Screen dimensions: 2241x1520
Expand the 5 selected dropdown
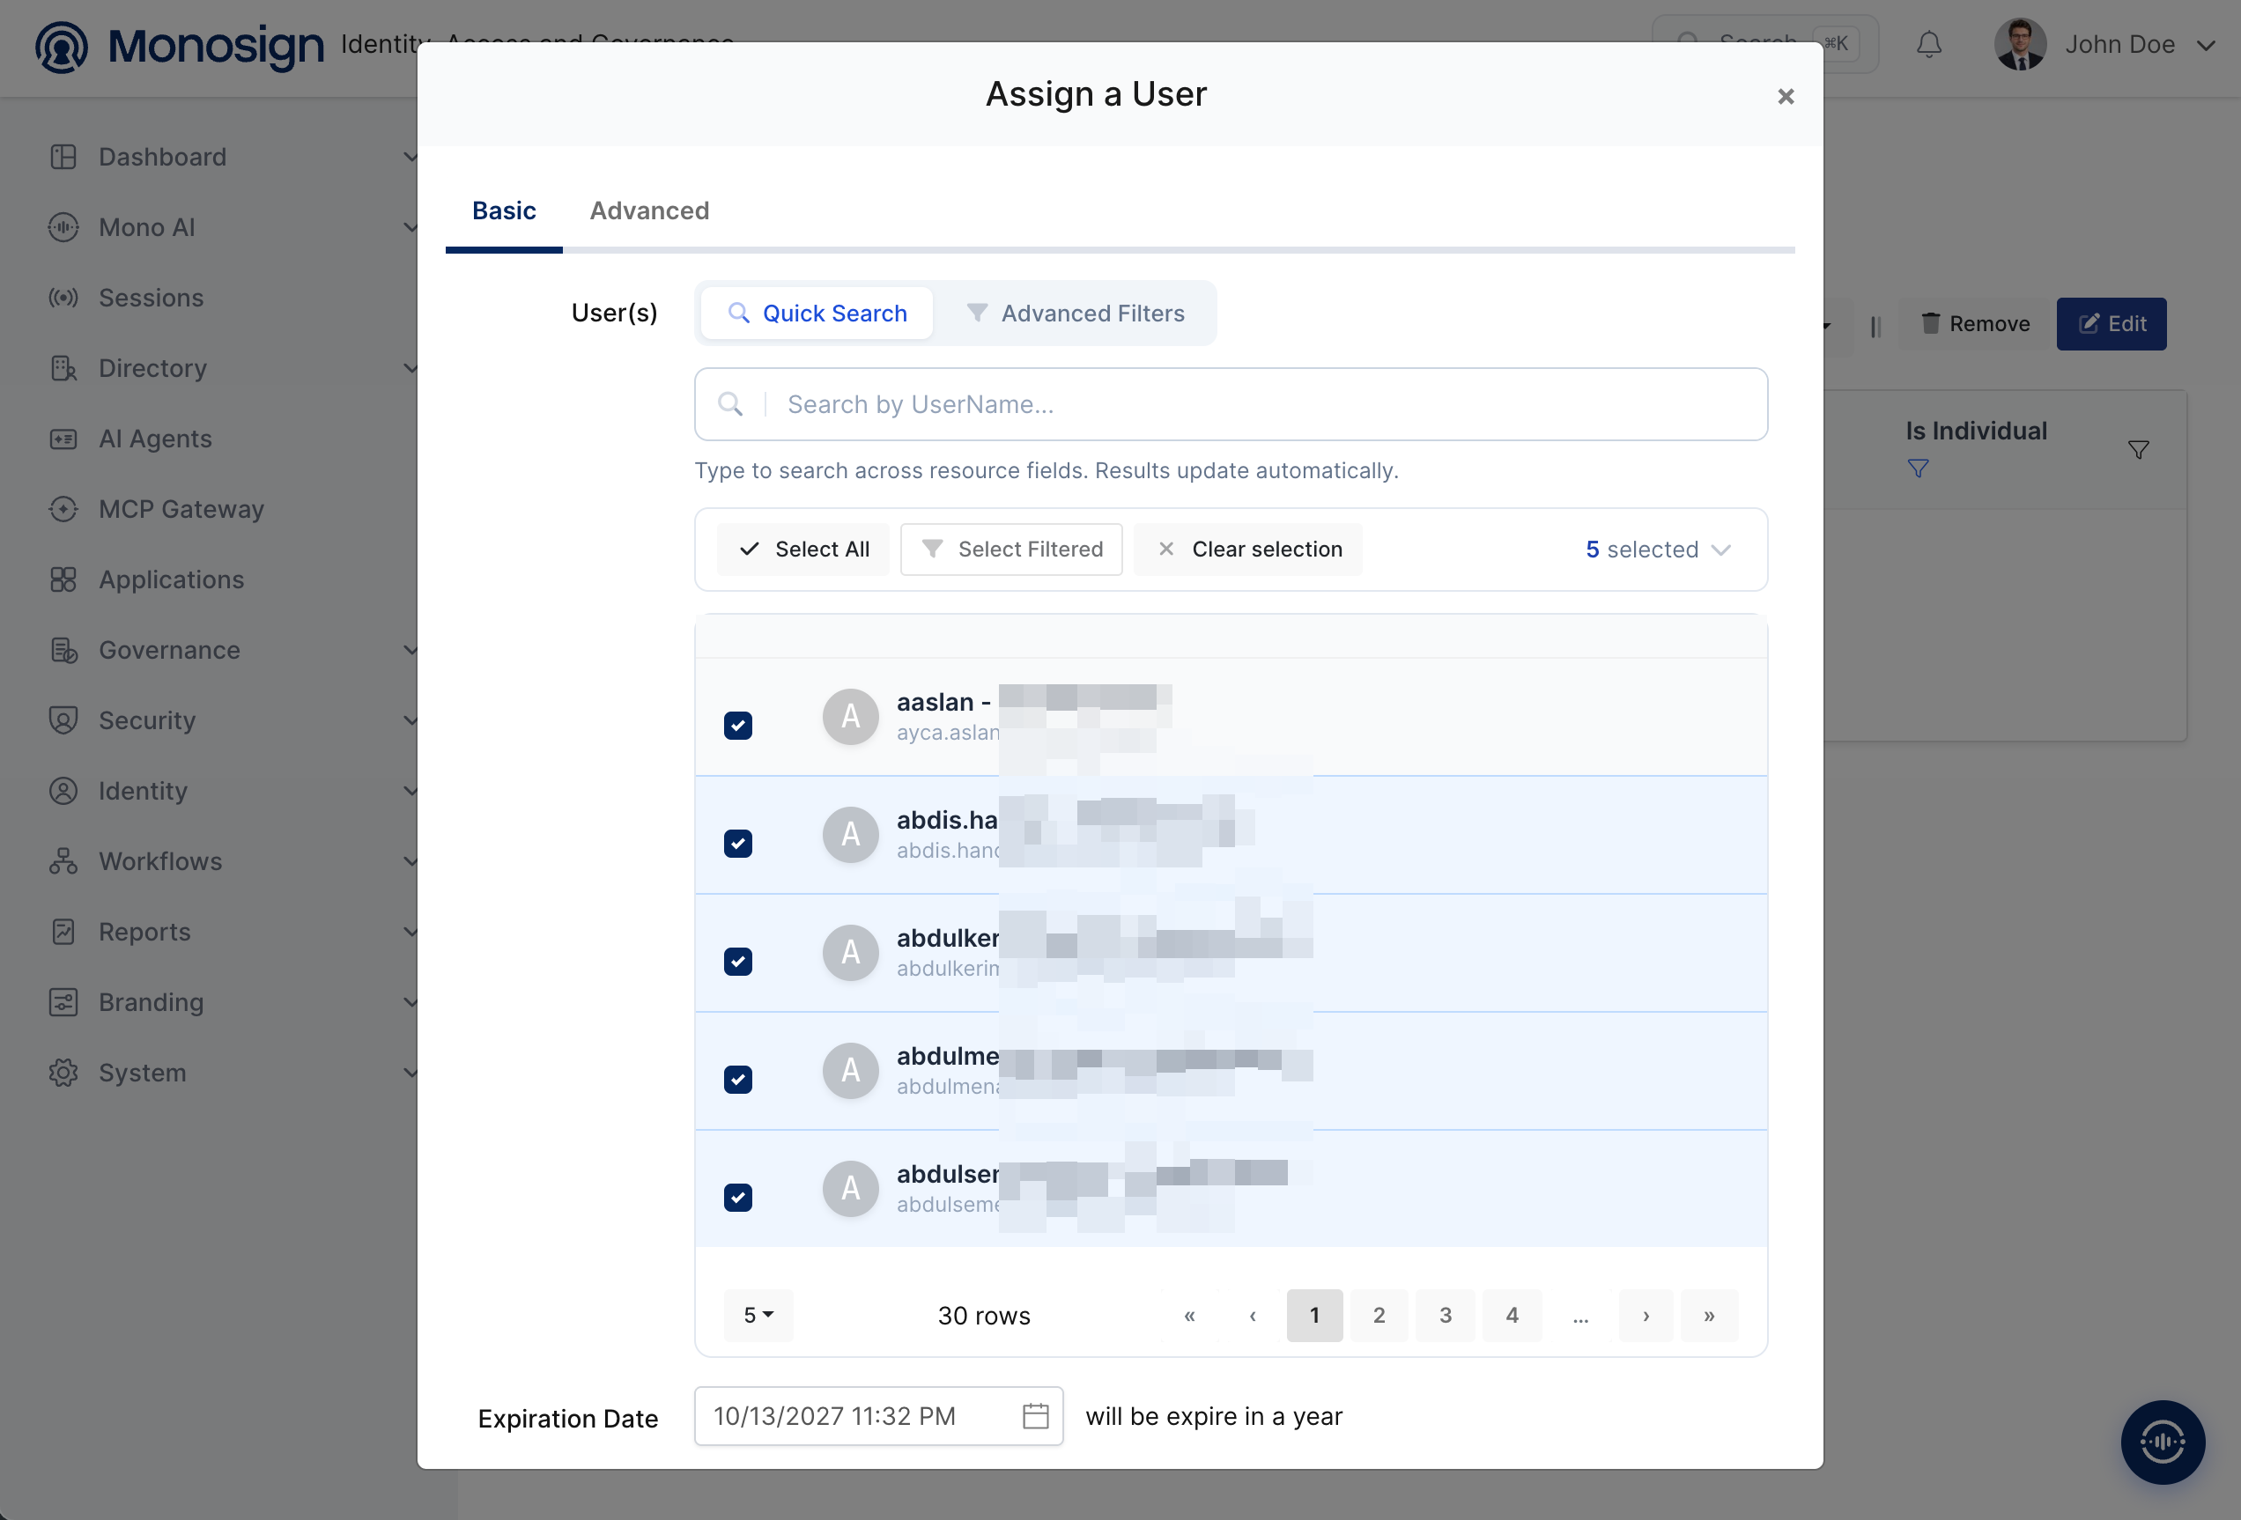(1658, 550)
